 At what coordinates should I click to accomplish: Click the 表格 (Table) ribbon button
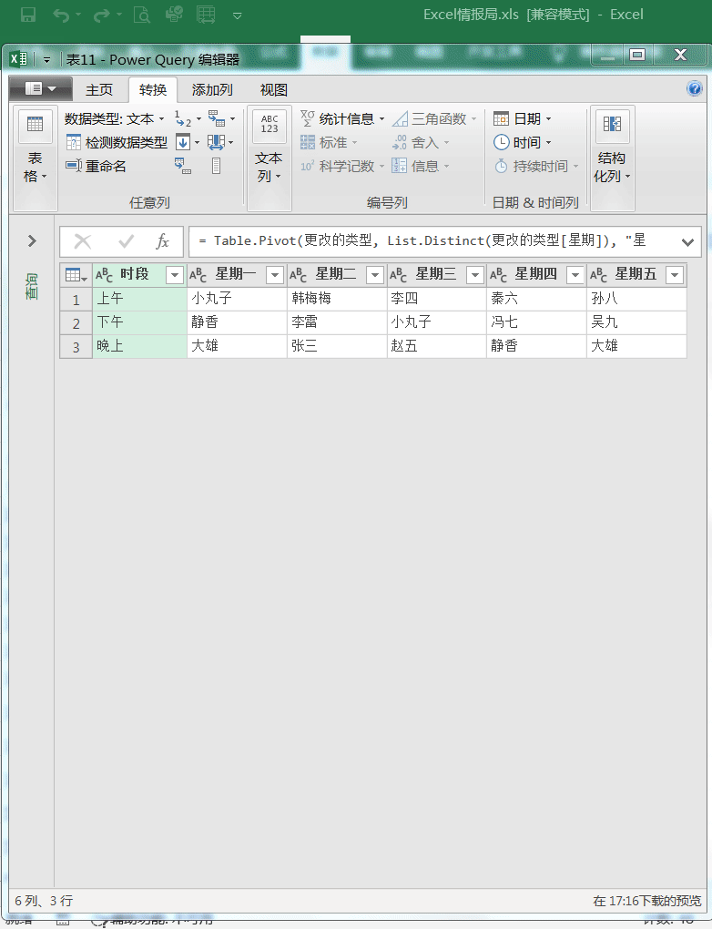point(36,157)
